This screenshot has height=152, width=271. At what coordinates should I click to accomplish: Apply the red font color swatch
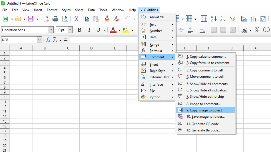click(x=113, y=30)
